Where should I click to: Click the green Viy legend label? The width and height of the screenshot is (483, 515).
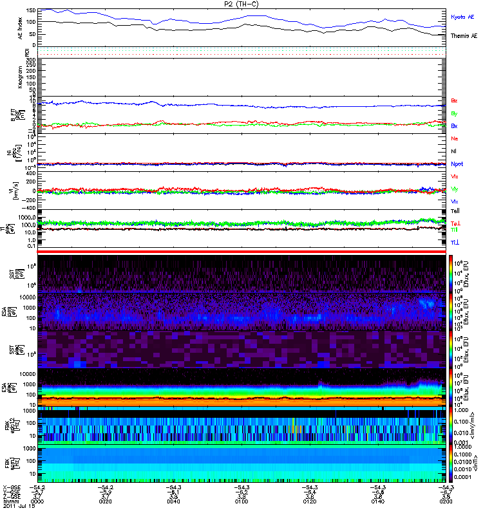[x=454, y=189]
